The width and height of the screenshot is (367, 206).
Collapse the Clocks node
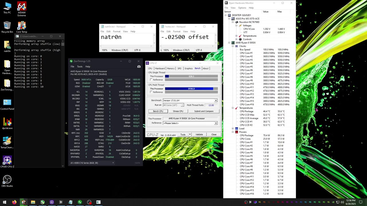coord(233,46)
